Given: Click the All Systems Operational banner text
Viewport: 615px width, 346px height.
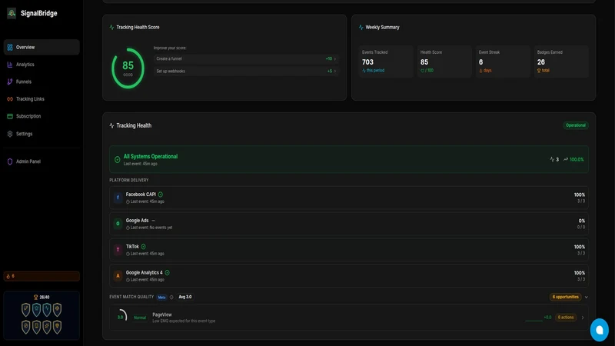Looking at the screenshot, I should (x=151, y=156).
